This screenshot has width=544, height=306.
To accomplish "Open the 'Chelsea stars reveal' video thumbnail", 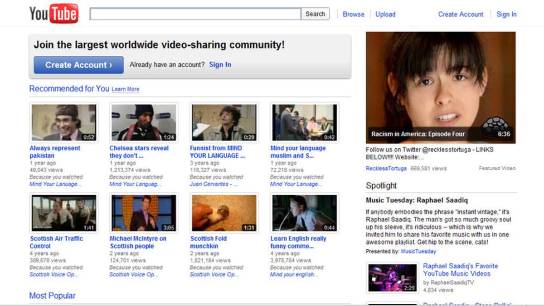I will click(144, 123).
